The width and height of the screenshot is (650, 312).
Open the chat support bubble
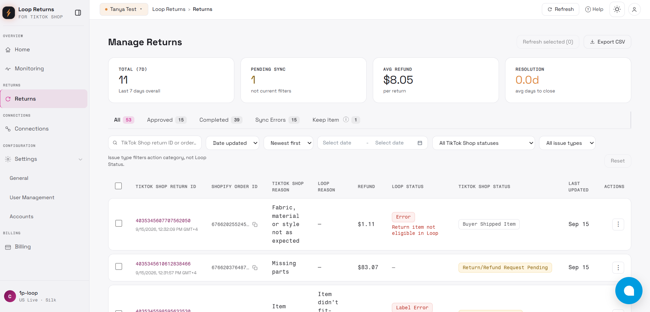(629, 291)
